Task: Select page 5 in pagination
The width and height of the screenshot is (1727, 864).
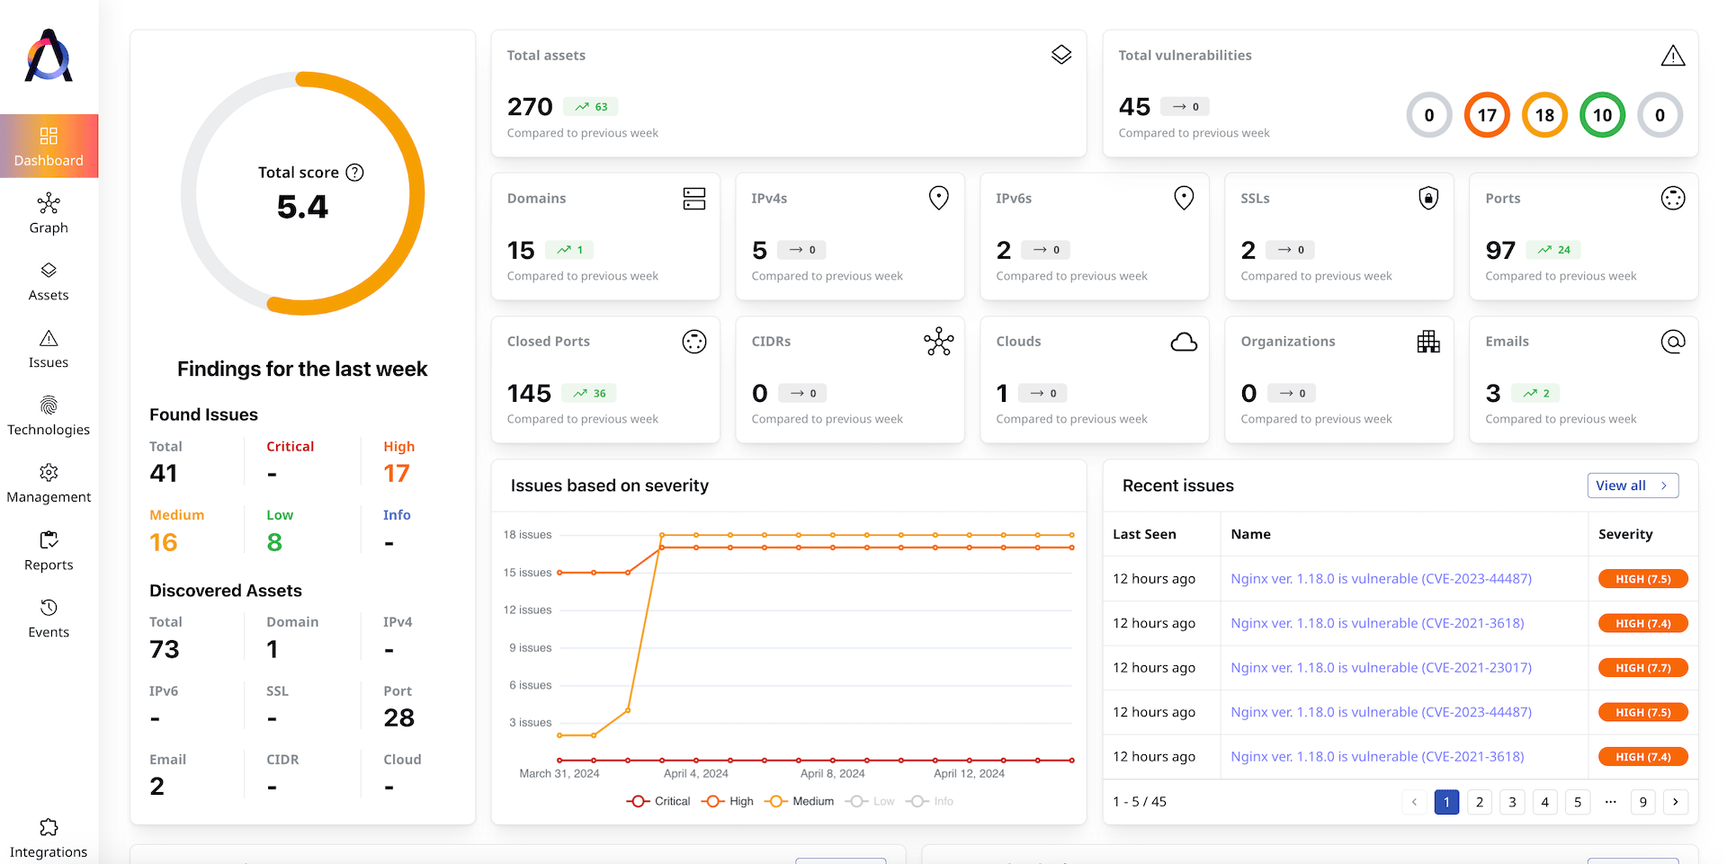Action: click(x=1578, y=802)
